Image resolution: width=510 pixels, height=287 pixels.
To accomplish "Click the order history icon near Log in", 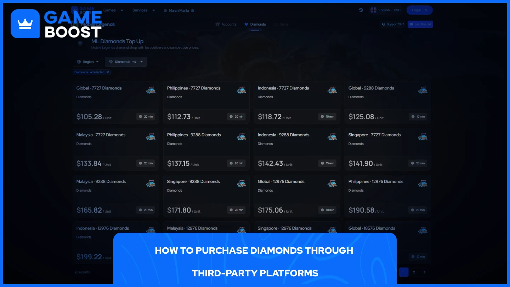I will click(361, 10).
